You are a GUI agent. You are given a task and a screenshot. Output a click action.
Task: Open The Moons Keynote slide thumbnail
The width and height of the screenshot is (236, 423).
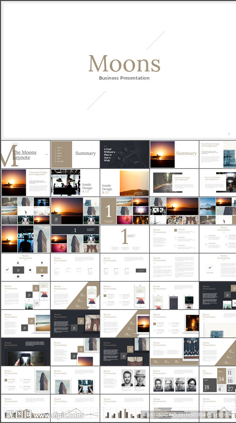[x=25, y=154]
